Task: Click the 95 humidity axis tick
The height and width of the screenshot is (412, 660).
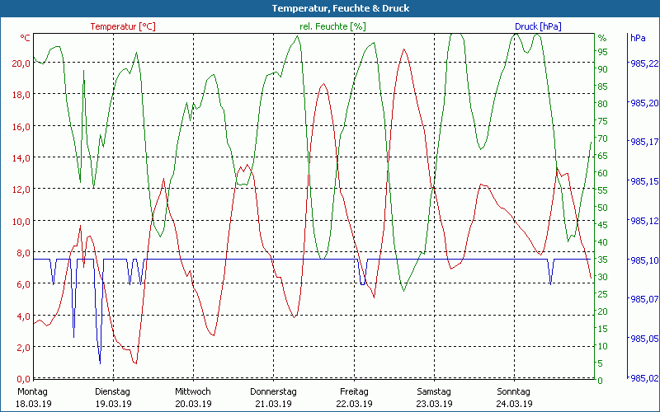Action: [602, 52]
